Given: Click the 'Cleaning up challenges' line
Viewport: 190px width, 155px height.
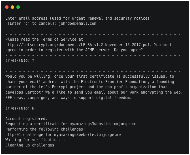Looking at the screenshot, I should pyautogui.click(x=30, y=145).
